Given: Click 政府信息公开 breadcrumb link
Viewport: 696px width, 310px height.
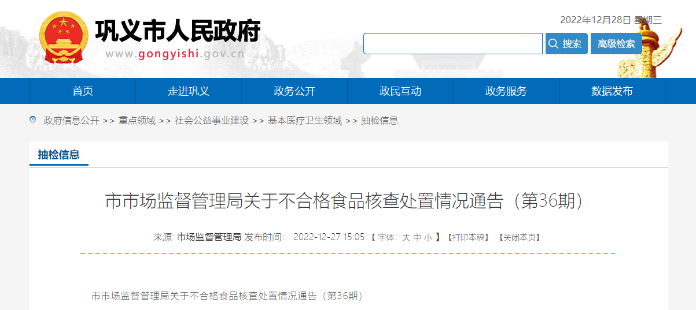Looking at the screenshot, I should pyautogui.click(x=72, y=121).
